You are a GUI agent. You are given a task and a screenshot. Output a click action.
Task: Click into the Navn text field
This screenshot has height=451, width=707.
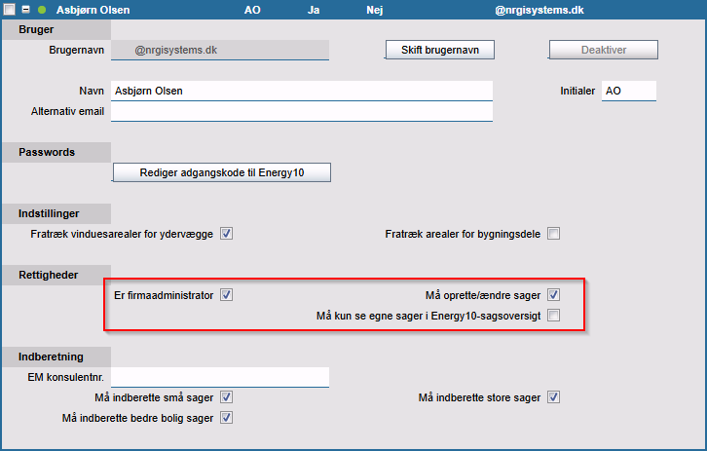301,91
